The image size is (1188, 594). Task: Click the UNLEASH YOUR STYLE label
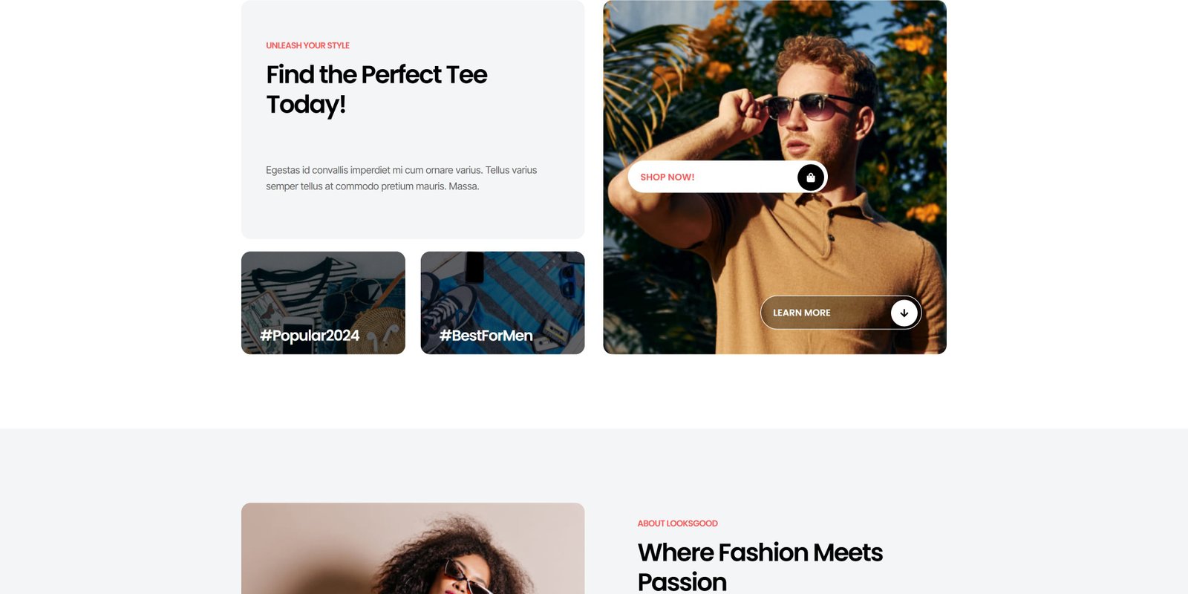[x=307, y=45]
